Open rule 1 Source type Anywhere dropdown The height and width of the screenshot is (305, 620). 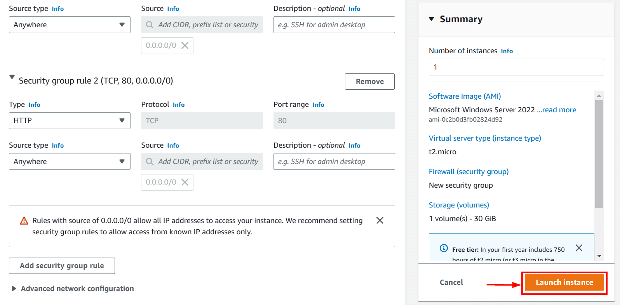[x=70, y=25]
